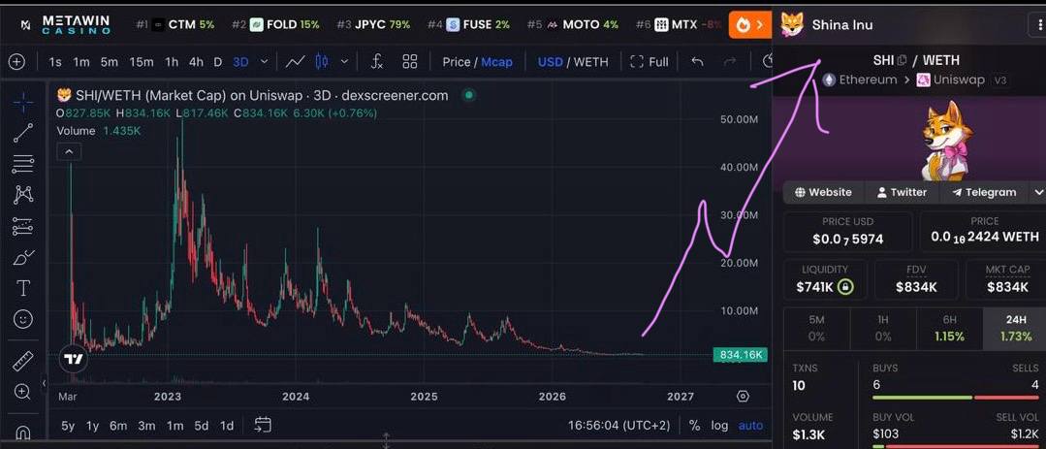Add a symbol with the plus icon
Viewport: 1046px width, 449px height.
(x=16, y=62)
